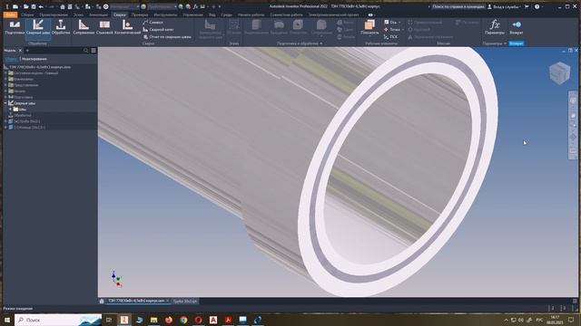
Task: Open the help question mark icon
Action: 537,6
